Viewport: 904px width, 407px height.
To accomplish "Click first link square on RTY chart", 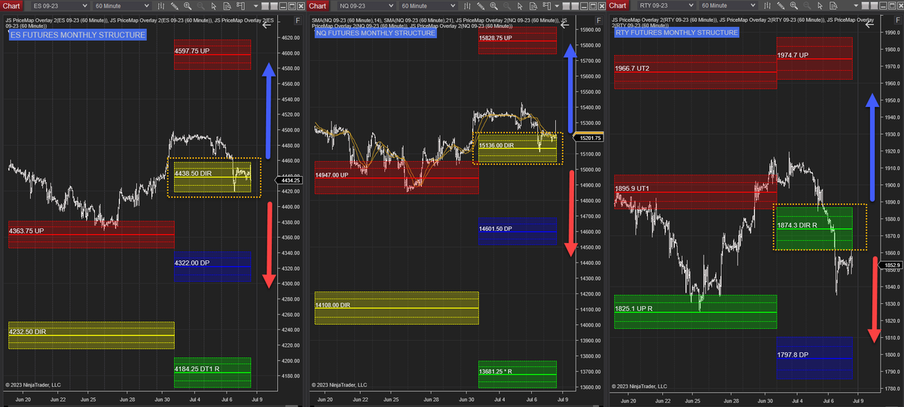I will click(865, 6).
